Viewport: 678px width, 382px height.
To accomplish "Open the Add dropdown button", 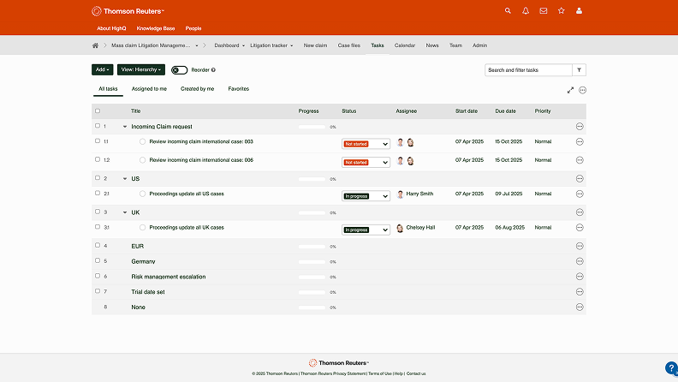I will 103,70.
